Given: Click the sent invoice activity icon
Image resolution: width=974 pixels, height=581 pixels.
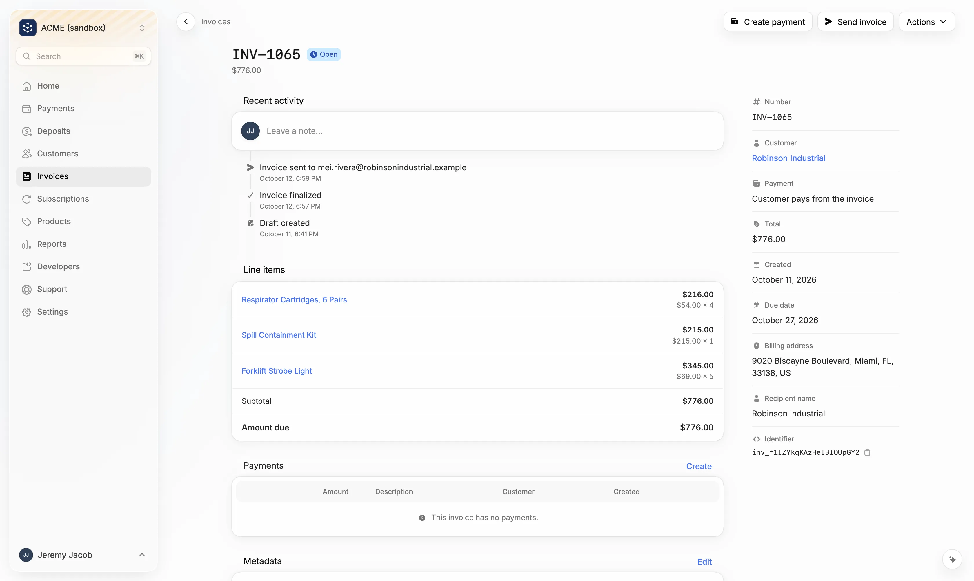Looking at the screenshot, I should pyautogui.click(x=250, y=168).
